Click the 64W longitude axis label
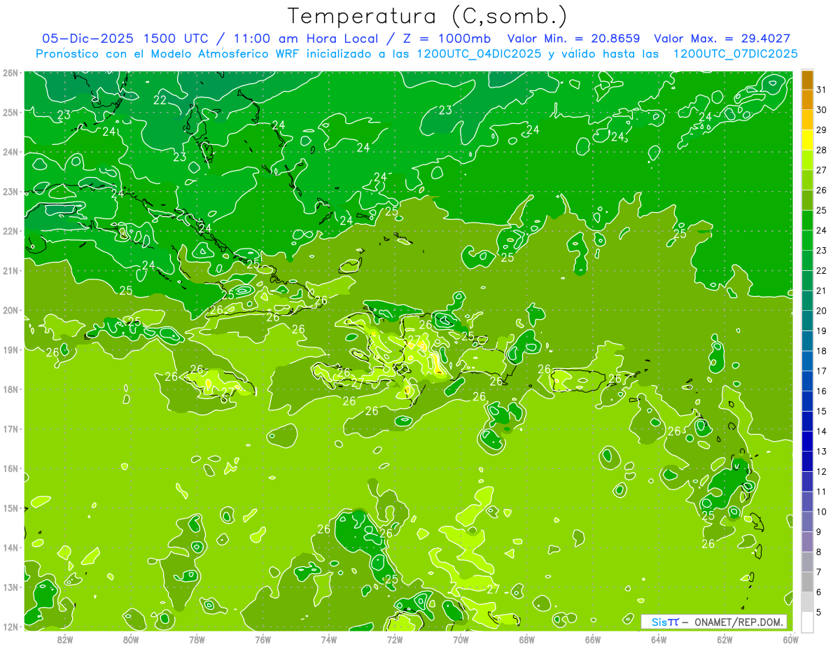The width and height of the screenshot is (840, 649). [659, 639]
